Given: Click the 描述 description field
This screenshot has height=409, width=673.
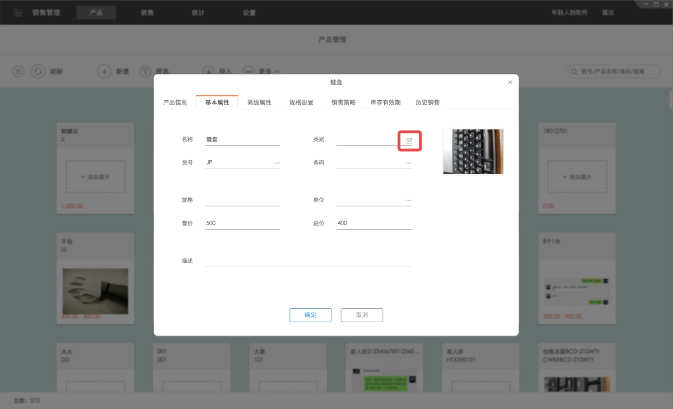Looking at the screenshot, I should 308,261.
